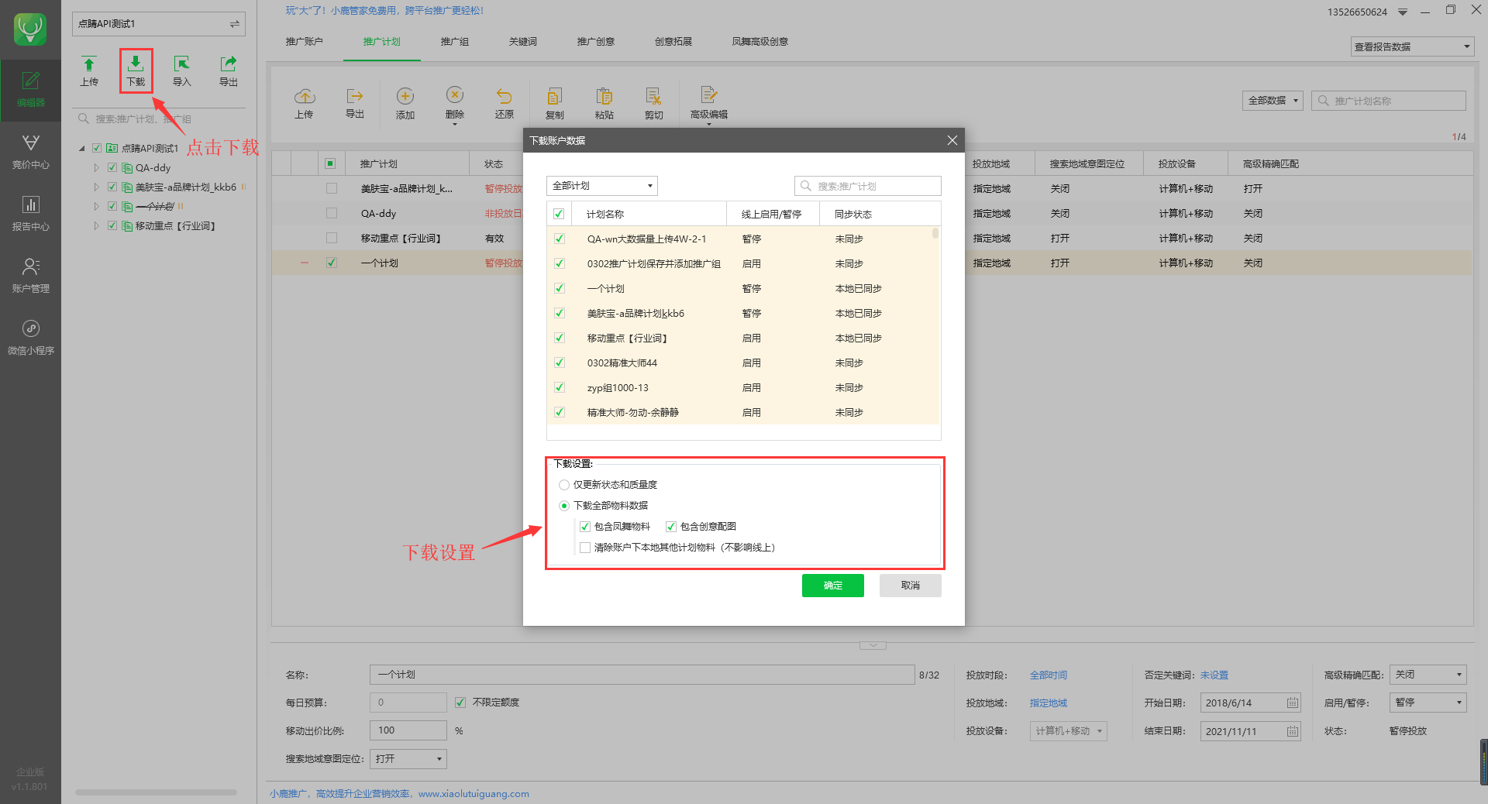Toggle 包含凤舞物料 checkbox
Screen dimensions: 1488x804
click(x=585, y=527)
